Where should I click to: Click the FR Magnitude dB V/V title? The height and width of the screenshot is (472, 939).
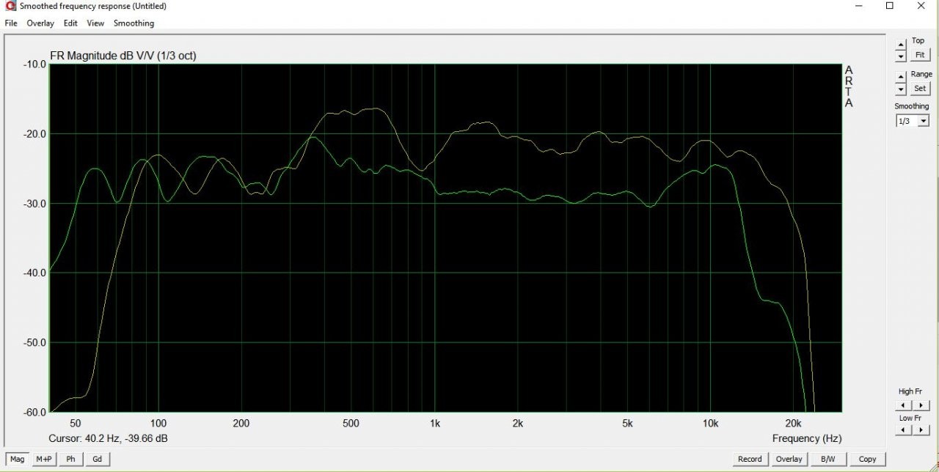pyautogui.click(x=123, y=56)
